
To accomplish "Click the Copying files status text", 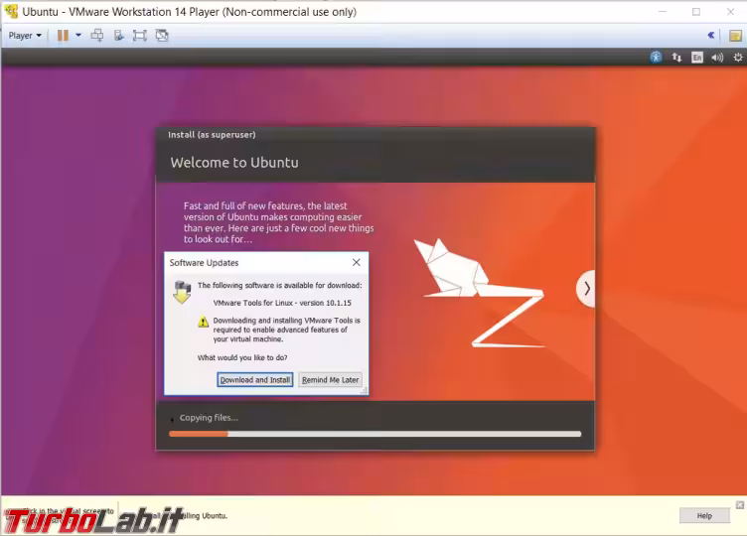I will coord(209,418).
